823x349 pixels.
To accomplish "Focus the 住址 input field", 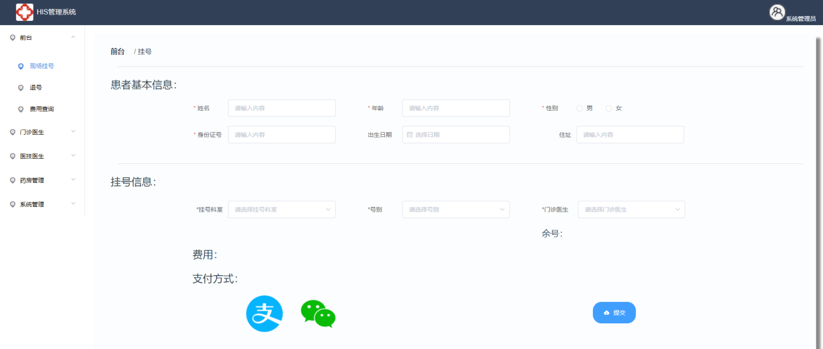I will click(x=630, y=135).
